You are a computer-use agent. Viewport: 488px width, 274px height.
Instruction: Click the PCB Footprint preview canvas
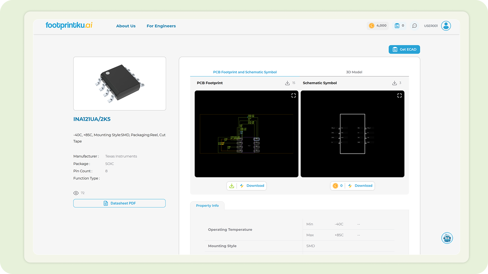246,134
